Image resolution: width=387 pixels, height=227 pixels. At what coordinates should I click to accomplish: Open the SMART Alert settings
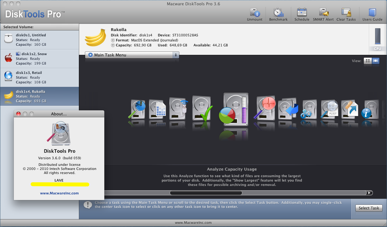point(323,13)
